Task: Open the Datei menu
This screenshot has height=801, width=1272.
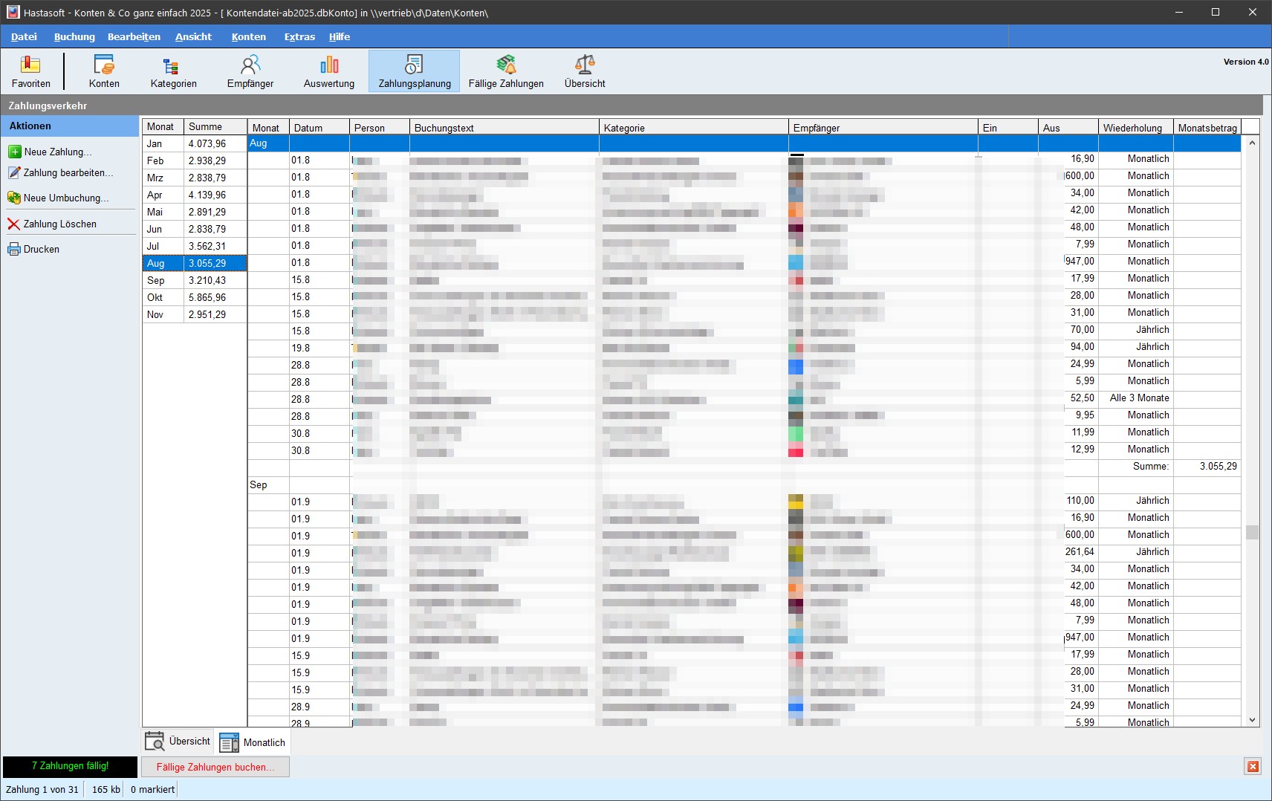Action: (x=25, y=36)
